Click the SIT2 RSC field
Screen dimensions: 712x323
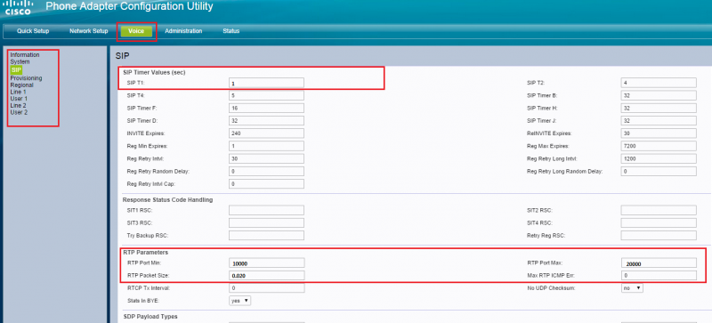point(659,210)
